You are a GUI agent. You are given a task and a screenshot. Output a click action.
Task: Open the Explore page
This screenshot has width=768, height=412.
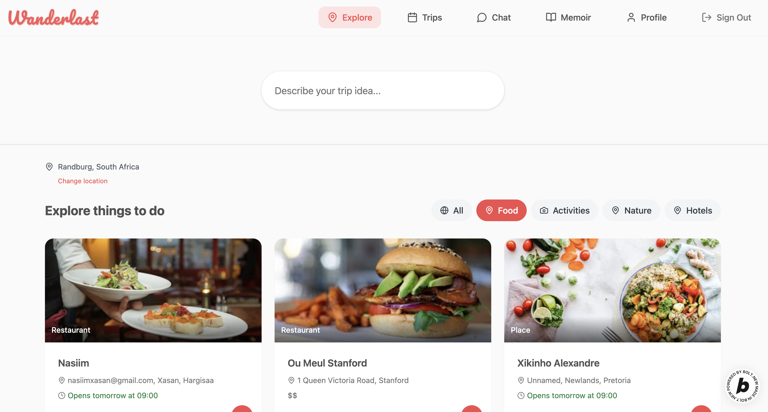click(x=349, y=17)
